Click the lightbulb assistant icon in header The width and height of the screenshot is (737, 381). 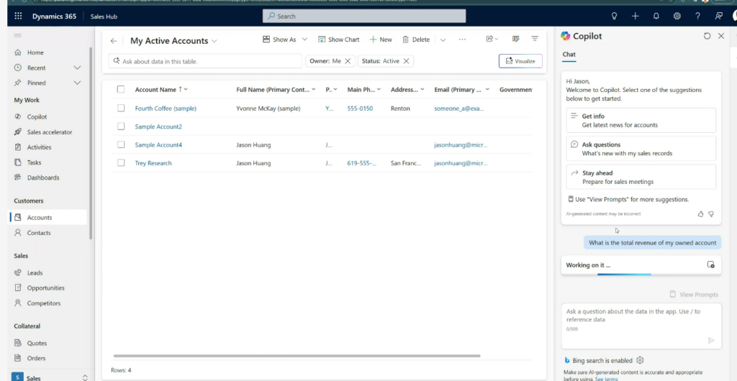tap(614, 16)
